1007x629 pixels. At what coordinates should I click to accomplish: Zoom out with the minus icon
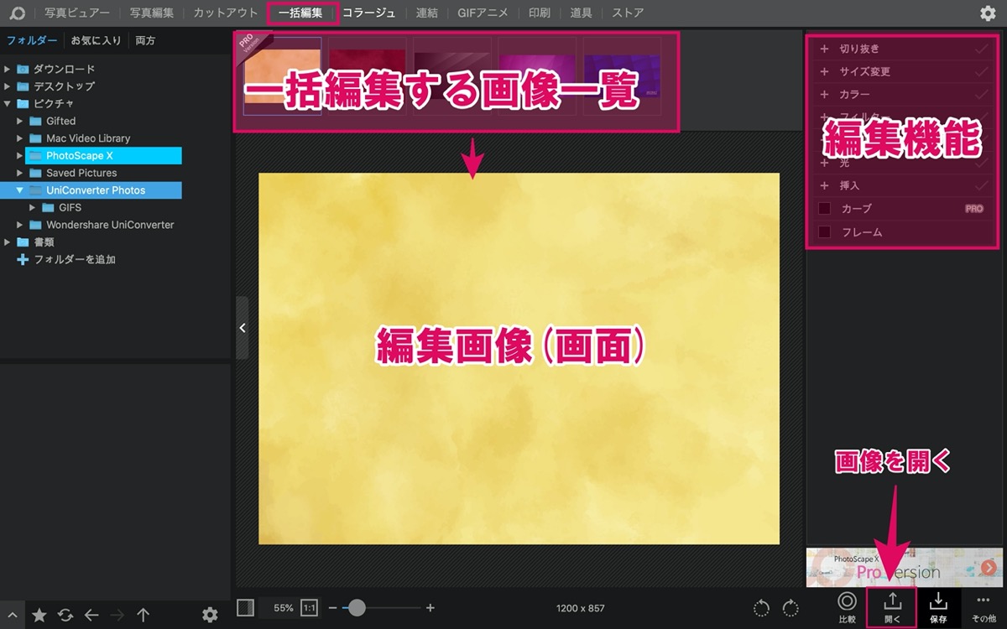pyautogui.click(x=332, y=608)
